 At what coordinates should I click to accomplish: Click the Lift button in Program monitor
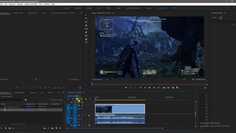[164, 88]
